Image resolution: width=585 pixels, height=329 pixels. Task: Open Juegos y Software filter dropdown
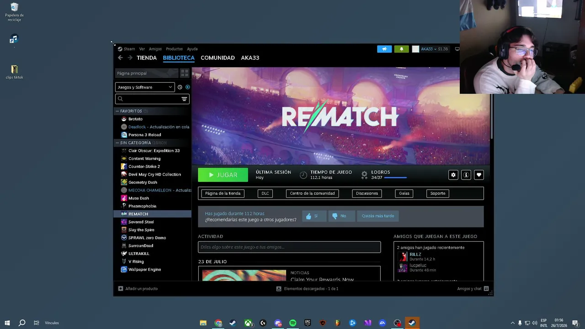pos(145,87)
